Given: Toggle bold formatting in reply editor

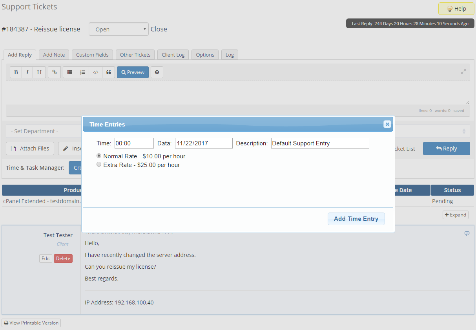Looking at the screenshot, I should click(x=16, y=72).
